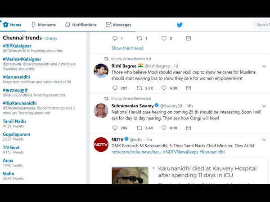Open the NDTV logo avatar

(101, 145)
